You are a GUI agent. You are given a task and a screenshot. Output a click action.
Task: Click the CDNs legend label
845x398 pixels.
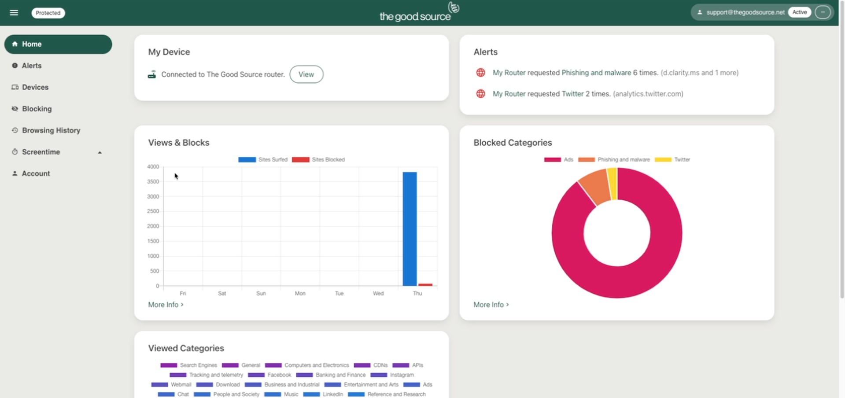pyautogui.click(x=380, y=365)
